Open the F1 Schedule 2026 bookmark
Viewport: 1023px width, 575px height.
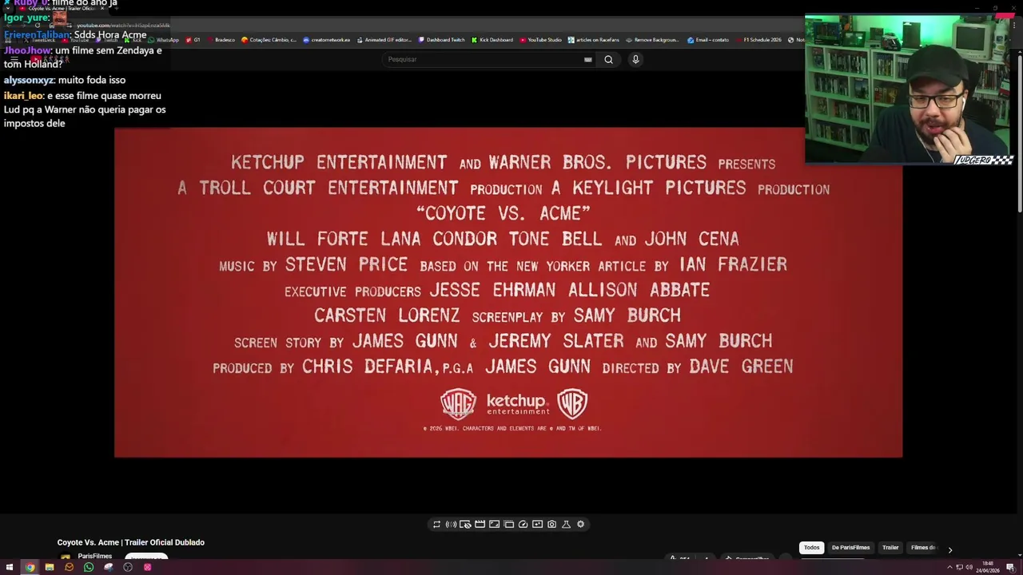(758, 40)
